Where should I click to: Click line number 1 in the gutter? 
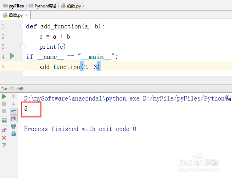point(3,26)
